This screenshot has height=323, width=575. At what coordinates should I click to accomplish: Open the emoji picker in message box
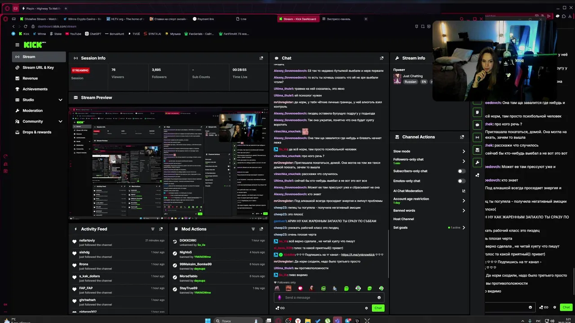379,297
